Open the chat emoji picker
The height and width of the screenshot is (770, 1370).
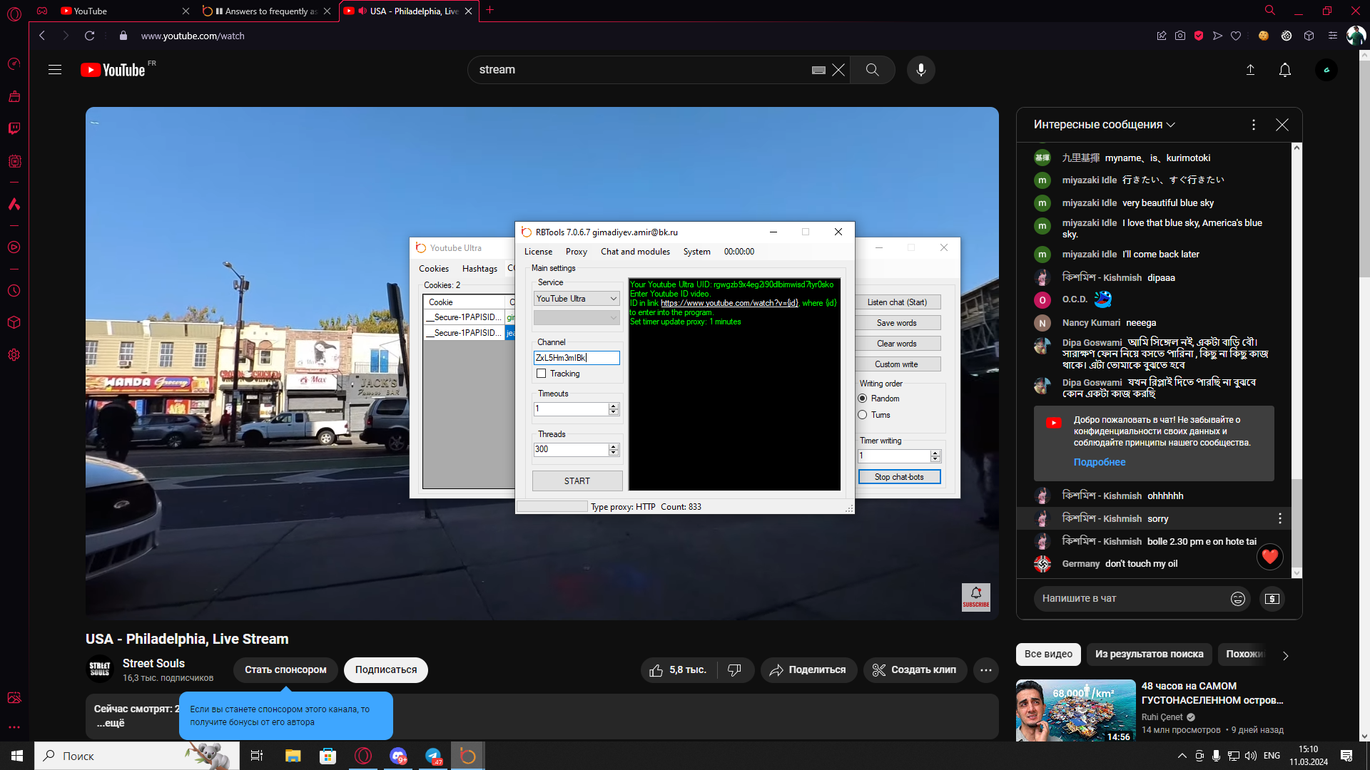pyautogui.click(x=1237, y=599)
